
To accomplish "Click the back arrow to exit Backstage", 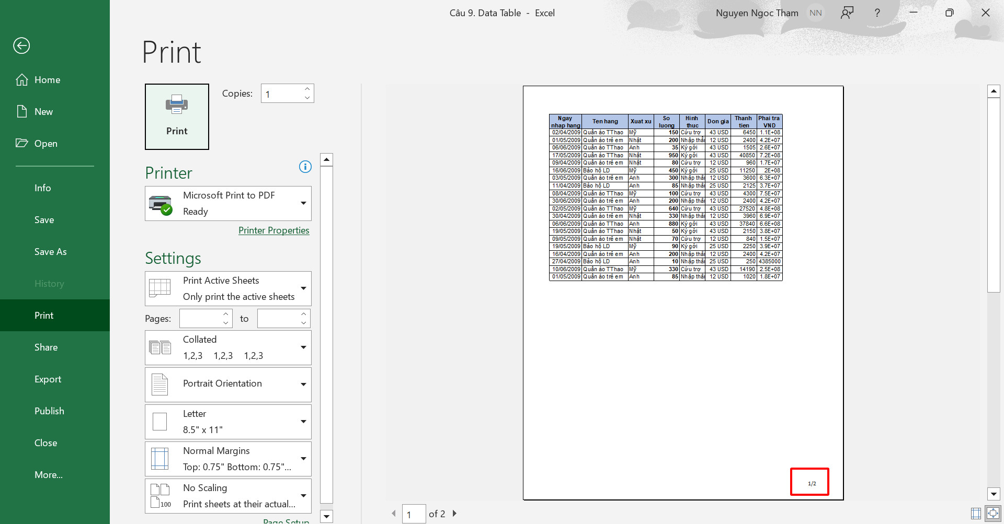I will coord(21,46).
